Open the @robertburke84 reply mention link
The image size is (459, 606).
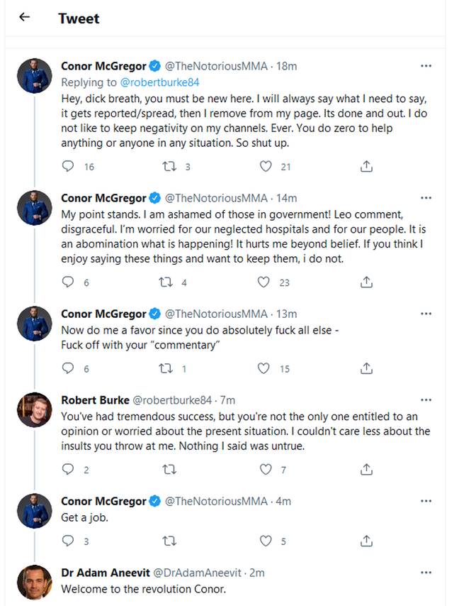159,82
